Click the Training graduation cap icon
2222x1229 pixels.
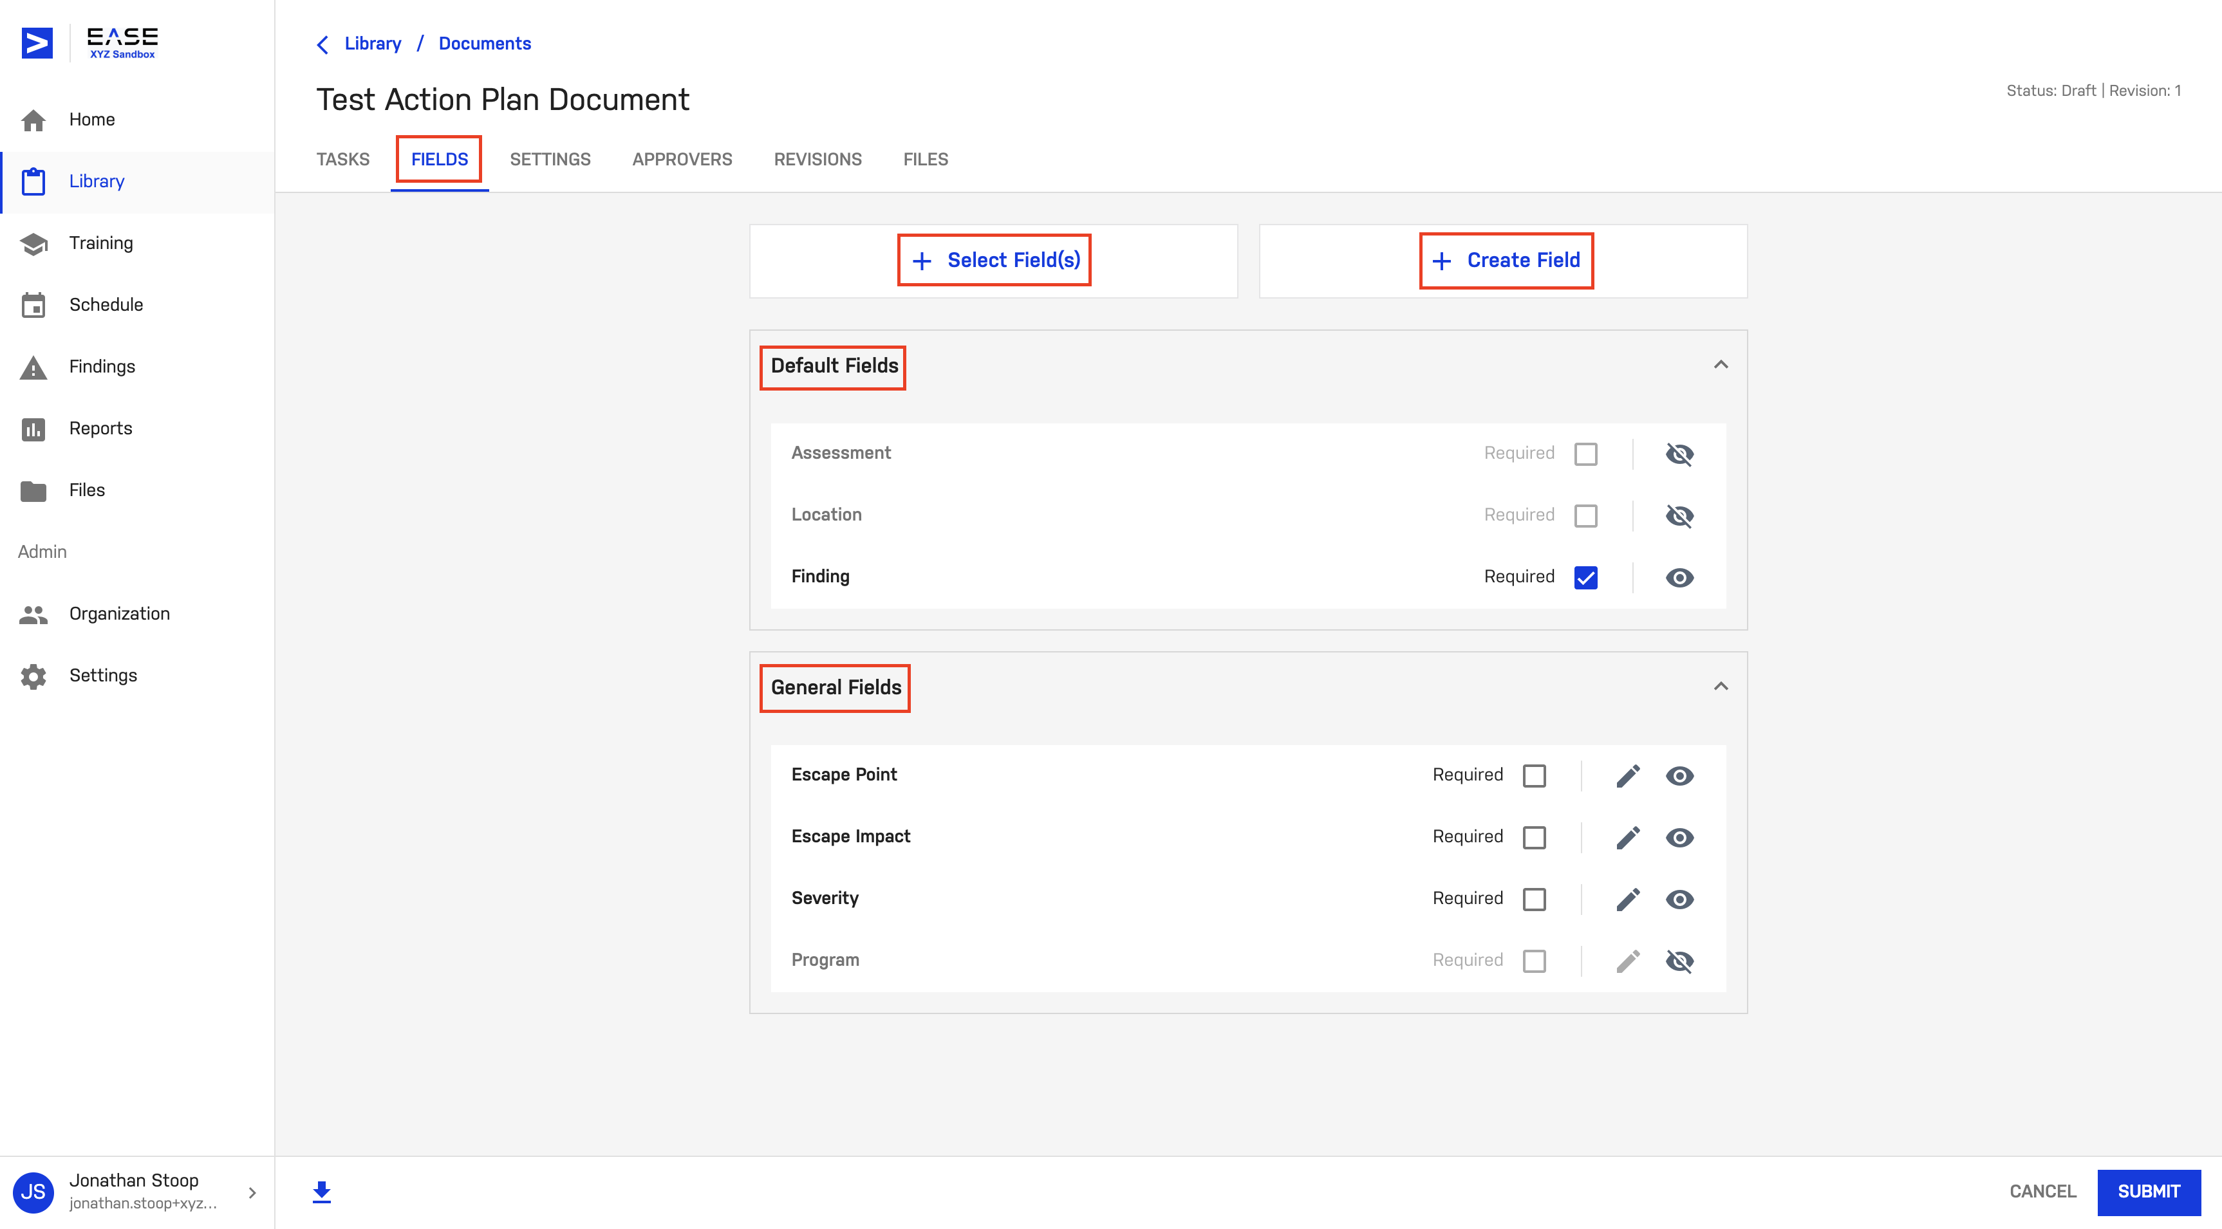click(x=33, y=243)
